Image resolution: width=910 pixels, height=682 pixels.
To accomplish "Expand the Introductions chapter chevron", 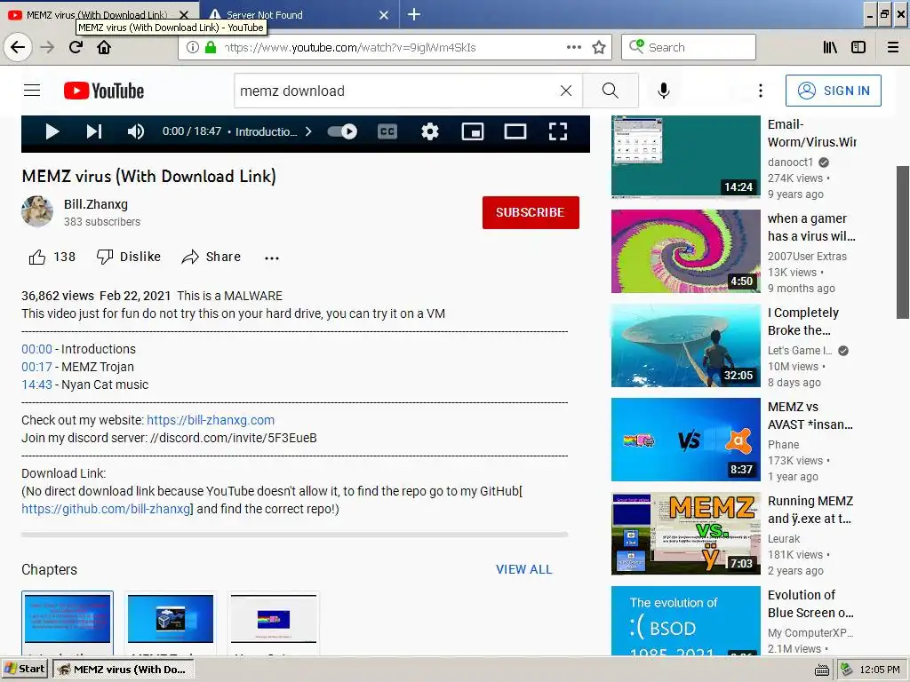I will (x=308, y=131).
